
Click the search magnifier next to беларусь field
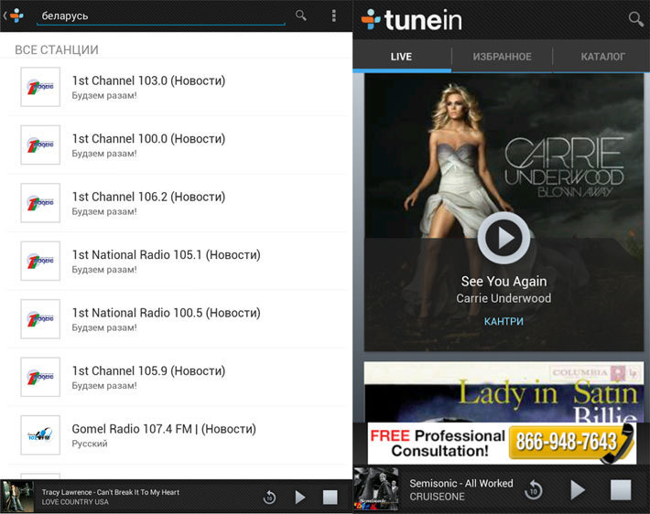301,16
